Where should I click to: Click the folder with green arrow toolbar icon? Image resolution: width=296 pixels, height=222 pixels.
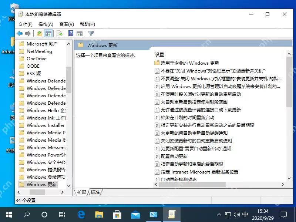39,33
